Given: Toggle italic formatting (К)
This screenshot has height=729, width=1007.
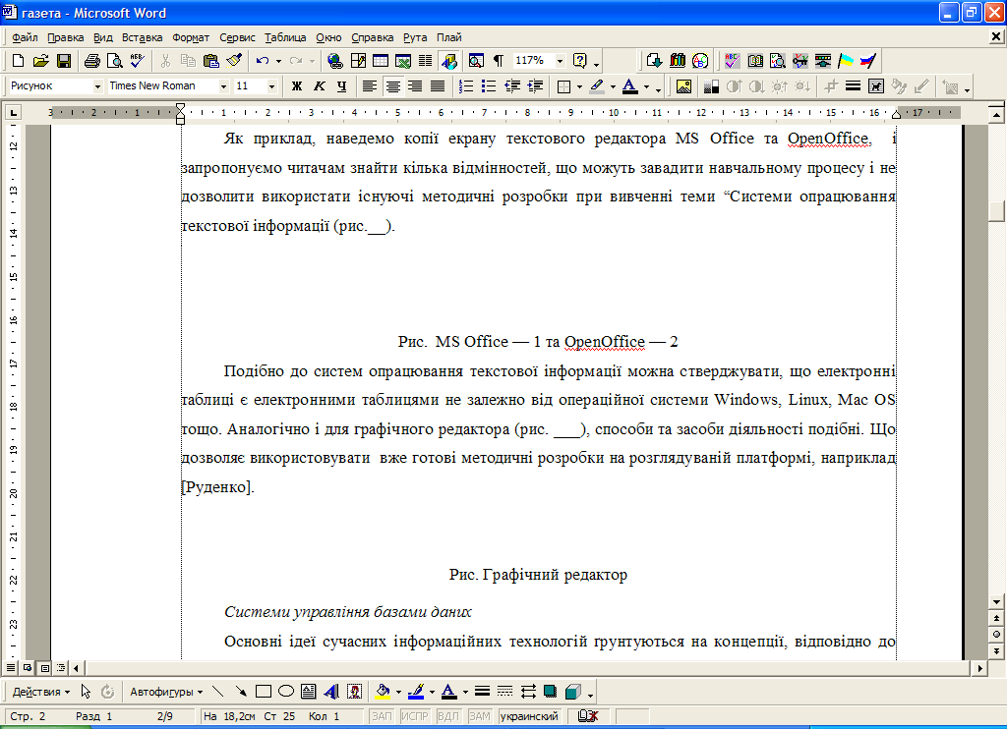Looking at the screenshot, I should (x=319, y=86).
